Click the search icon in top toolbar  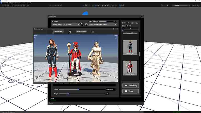(193, 5)
